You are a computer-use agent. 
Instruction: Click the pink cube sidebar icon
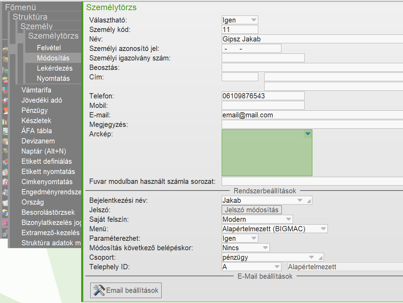pos(5,223)
